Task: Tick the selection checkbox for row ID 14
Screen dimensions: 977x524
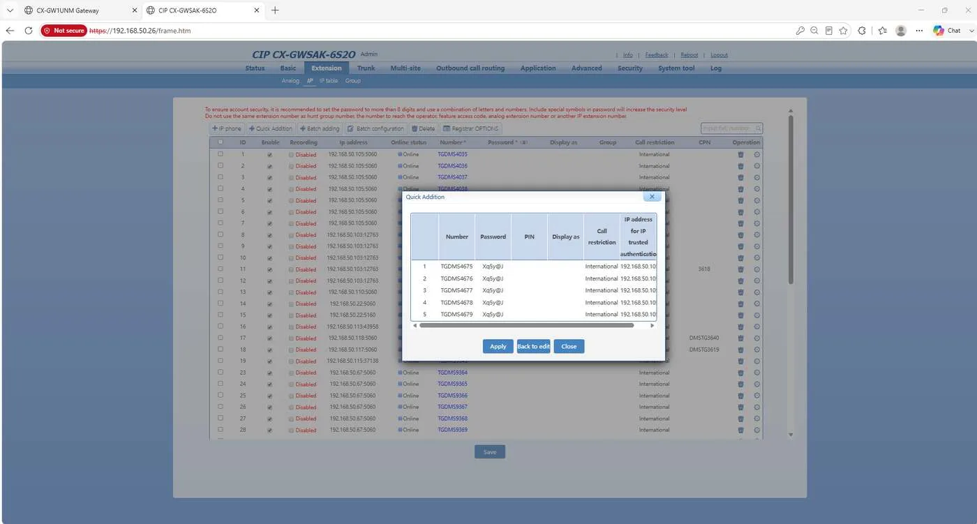Action: [x=221, y=304]
